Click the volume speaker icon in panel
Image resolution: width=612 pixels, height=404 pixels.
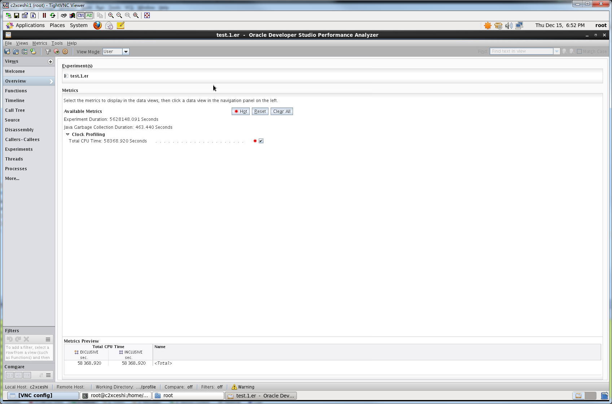tap(509, 25)
